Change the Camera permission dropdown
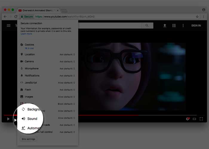Screen dimensions: 209x149 [x=67, y=61]
